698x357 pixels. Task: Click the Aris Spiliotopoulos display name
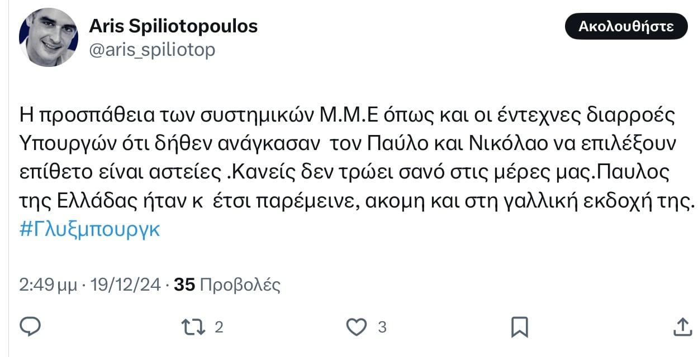[x=173, y=26]
